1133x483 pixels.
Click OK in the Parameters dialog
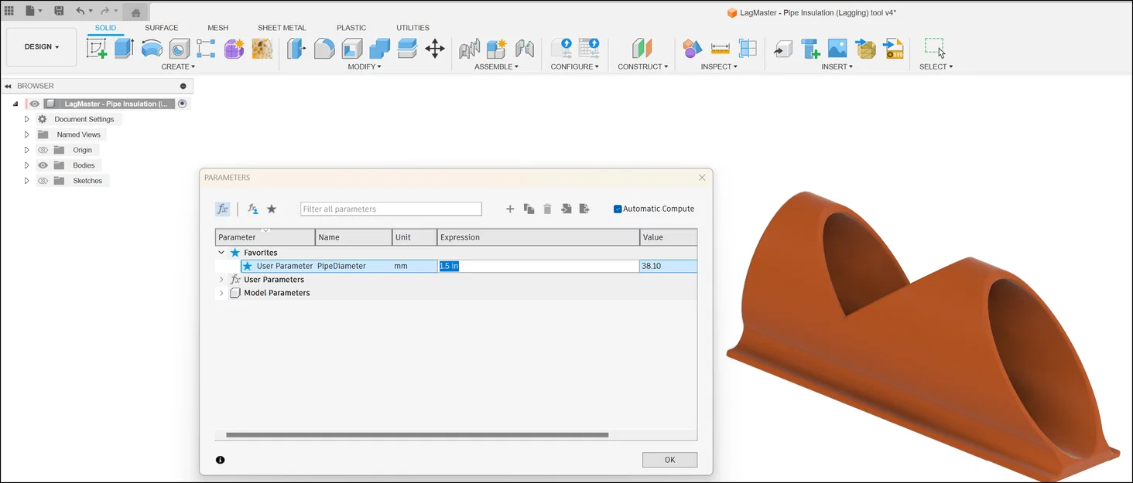(x=669, y=460)
